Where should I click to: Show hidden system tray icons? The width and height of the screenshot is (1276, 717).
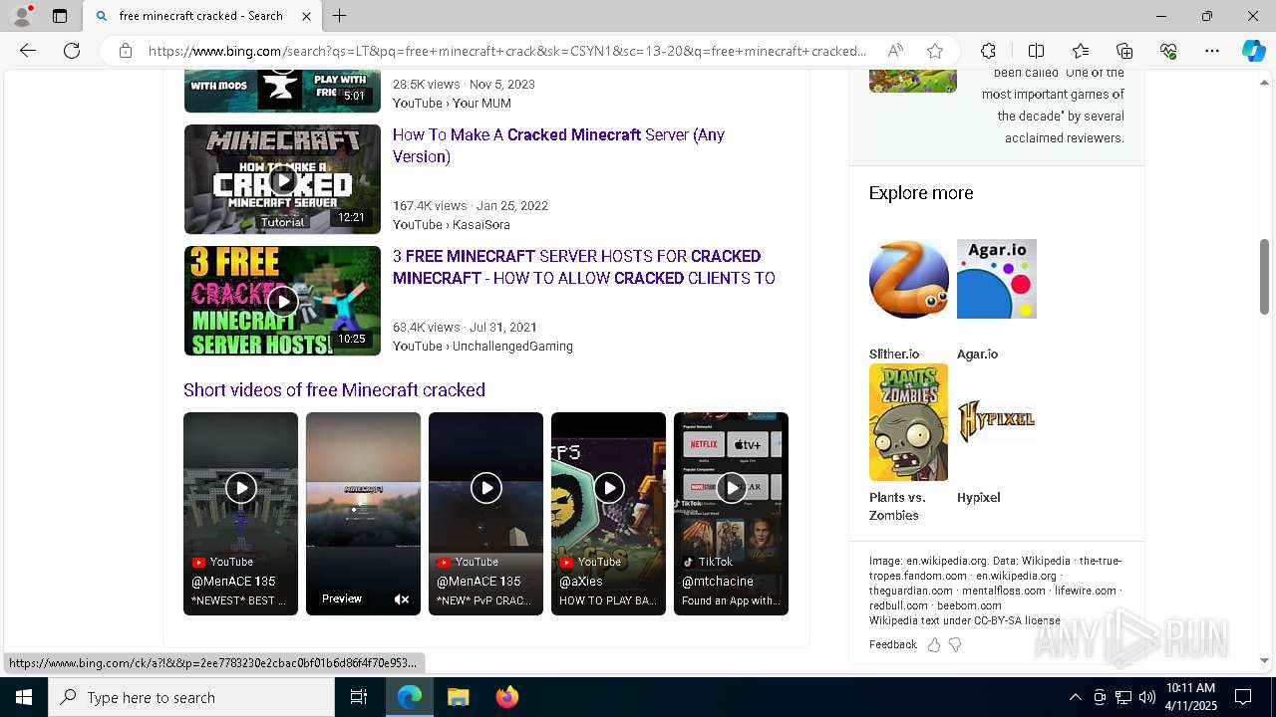click(x=1075, y=697)
